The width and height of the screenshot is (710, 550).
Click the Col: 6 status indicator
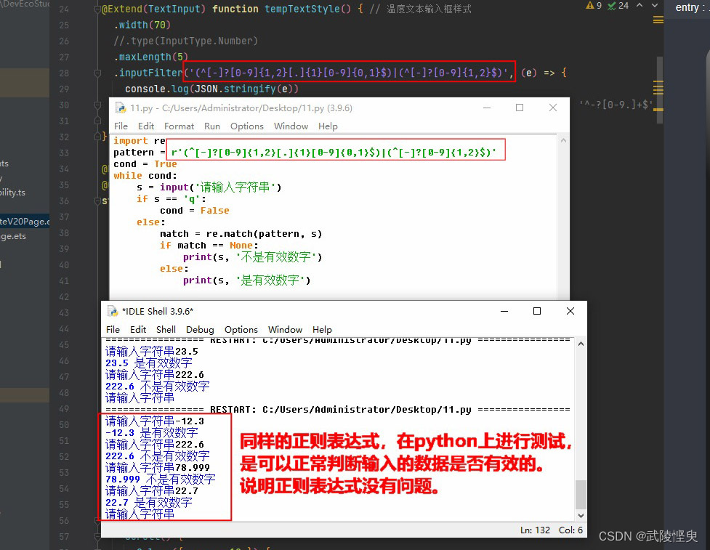[570, 530]
